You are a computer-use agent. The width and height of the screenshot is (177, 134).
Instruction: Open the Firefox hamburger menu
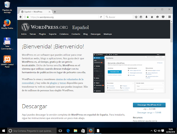170,17
